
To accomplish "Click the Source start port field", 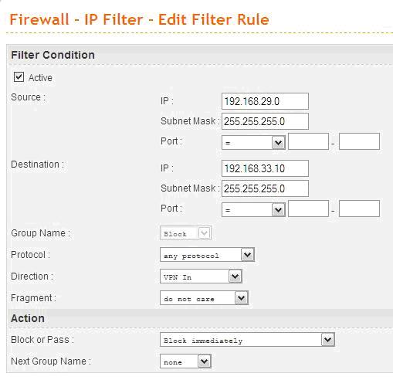I will (308, 141).
